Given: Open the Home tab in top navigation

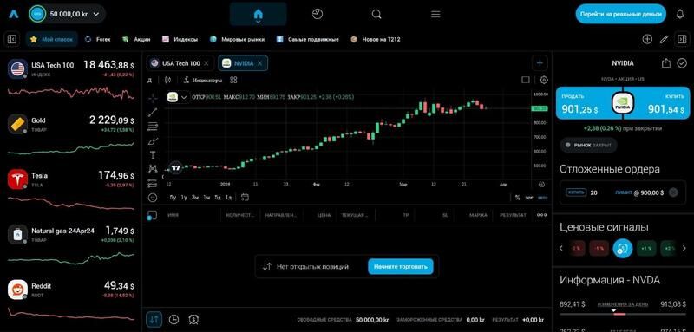Looking at the screenshot, I should (x=258, y=14).
